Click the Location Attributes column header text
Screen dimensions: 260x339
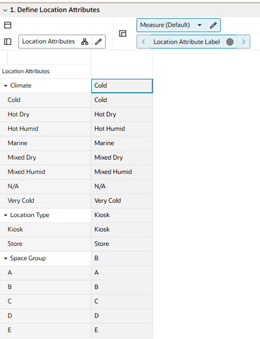coord(26,71)
